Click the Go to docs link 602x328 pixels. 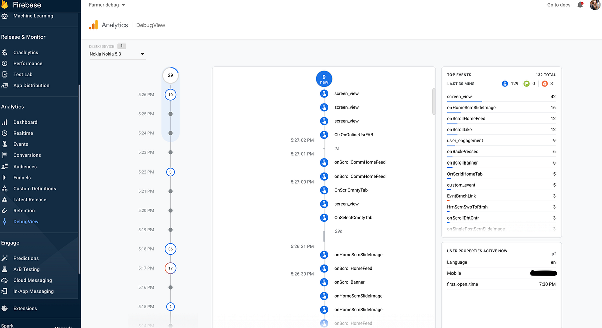[558, 5]
